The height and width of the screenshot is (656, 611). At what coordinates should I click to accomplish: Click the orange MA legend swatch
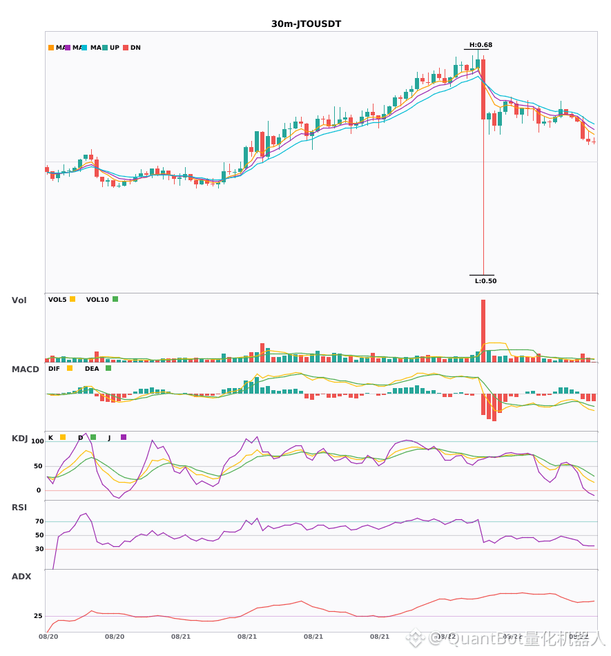pos(51,48)
